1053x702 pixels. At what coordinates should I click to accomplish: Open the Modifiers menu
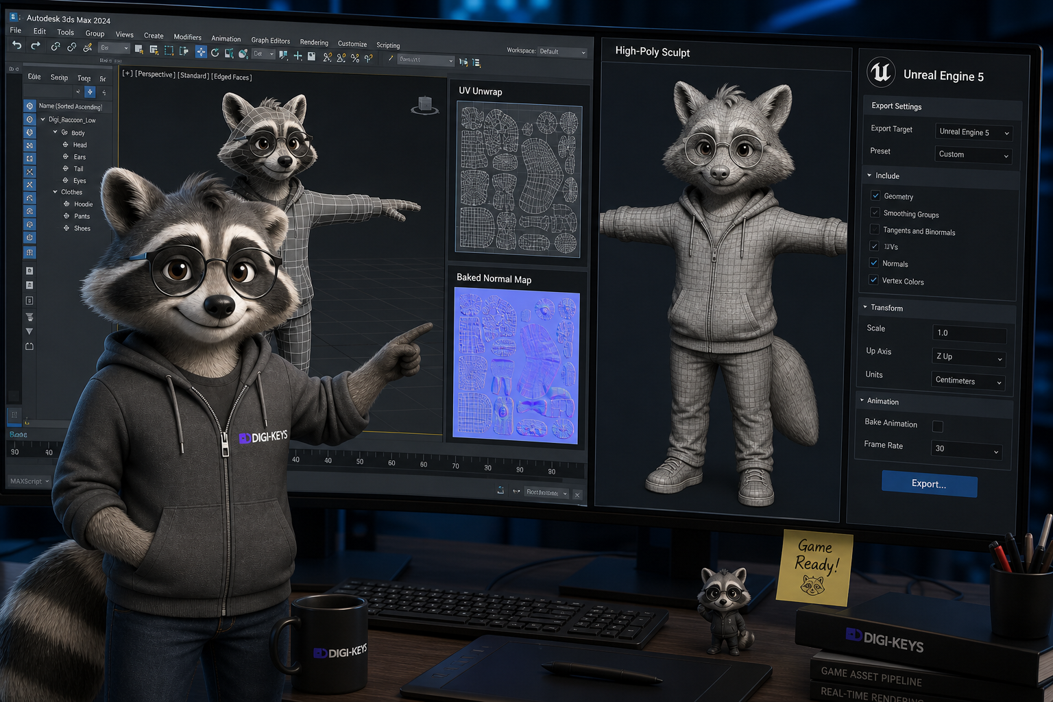point(187,37)
